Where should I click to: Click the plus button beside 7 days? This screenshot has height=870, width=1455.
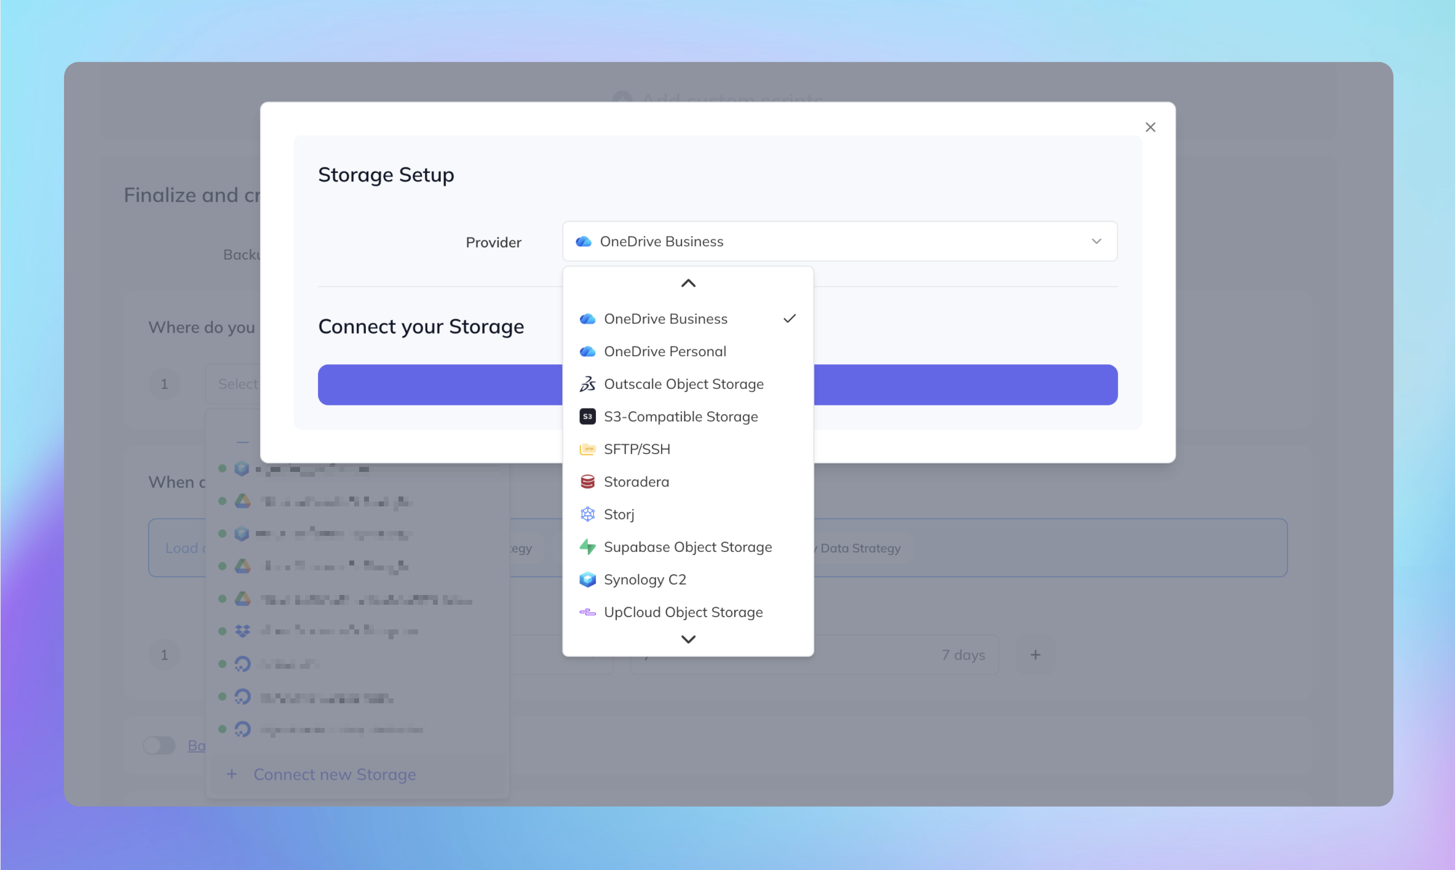click(1035, 655)
